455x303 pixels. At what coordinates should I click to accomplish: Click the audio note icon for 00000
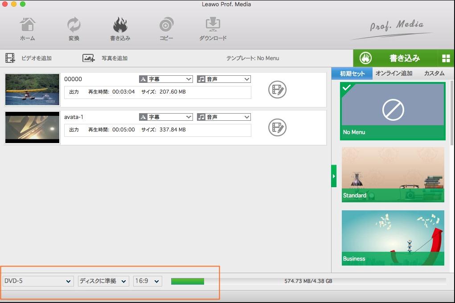point(201,79)
